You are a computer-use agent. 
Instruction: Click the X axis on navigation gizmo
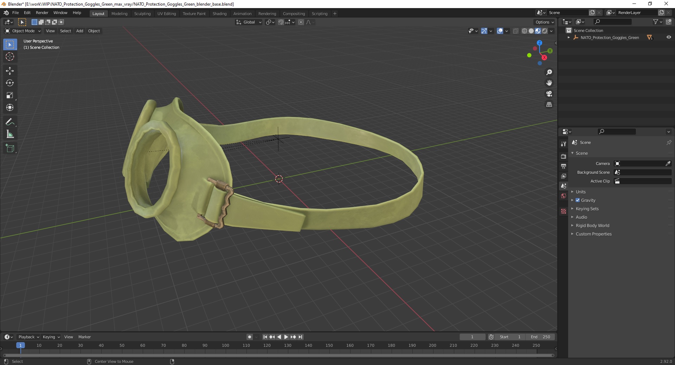point(544,58)
